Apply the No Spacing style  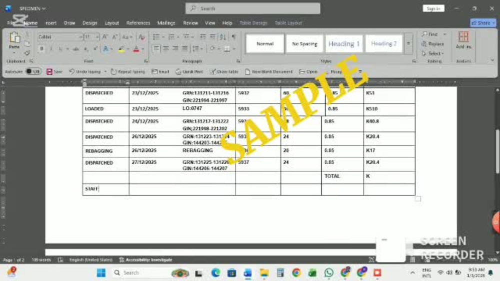click(304, 43)
